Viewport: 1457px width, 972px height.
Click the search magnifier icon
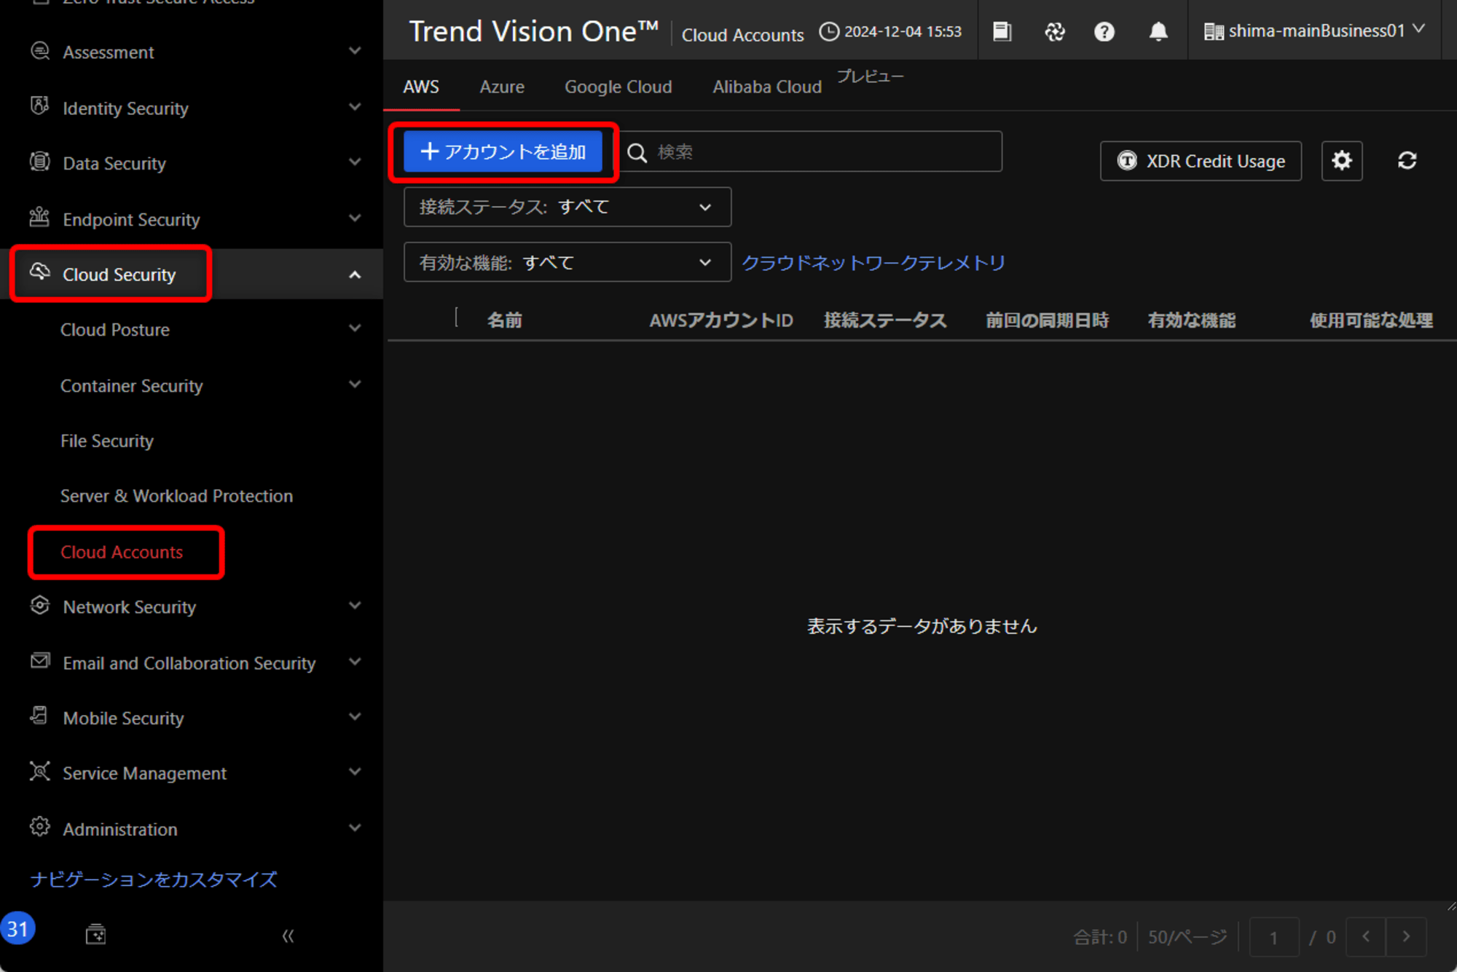pos(637,152)
